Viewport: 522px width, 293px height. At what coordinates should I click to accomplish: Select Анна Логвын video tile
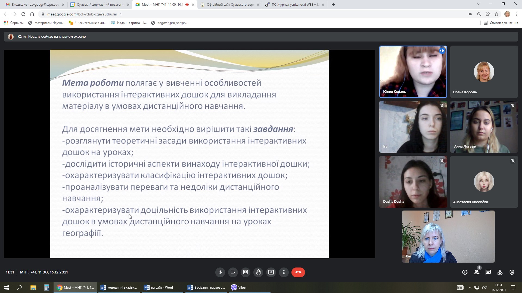tap(484, 127)
